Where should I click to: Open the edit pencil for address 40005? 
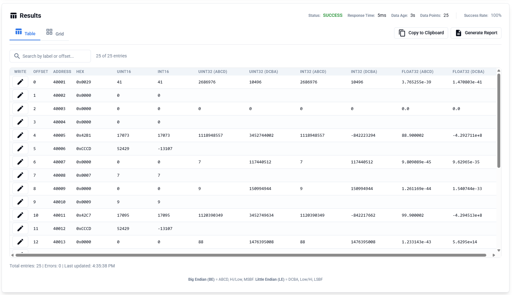coord(20,135)
